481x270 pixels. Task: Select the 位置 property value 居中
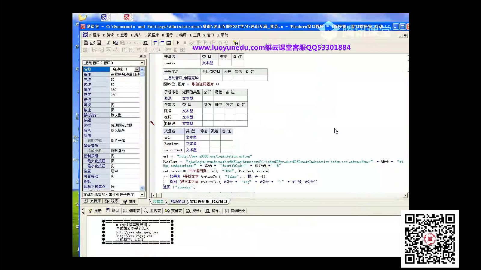(125, 171)
